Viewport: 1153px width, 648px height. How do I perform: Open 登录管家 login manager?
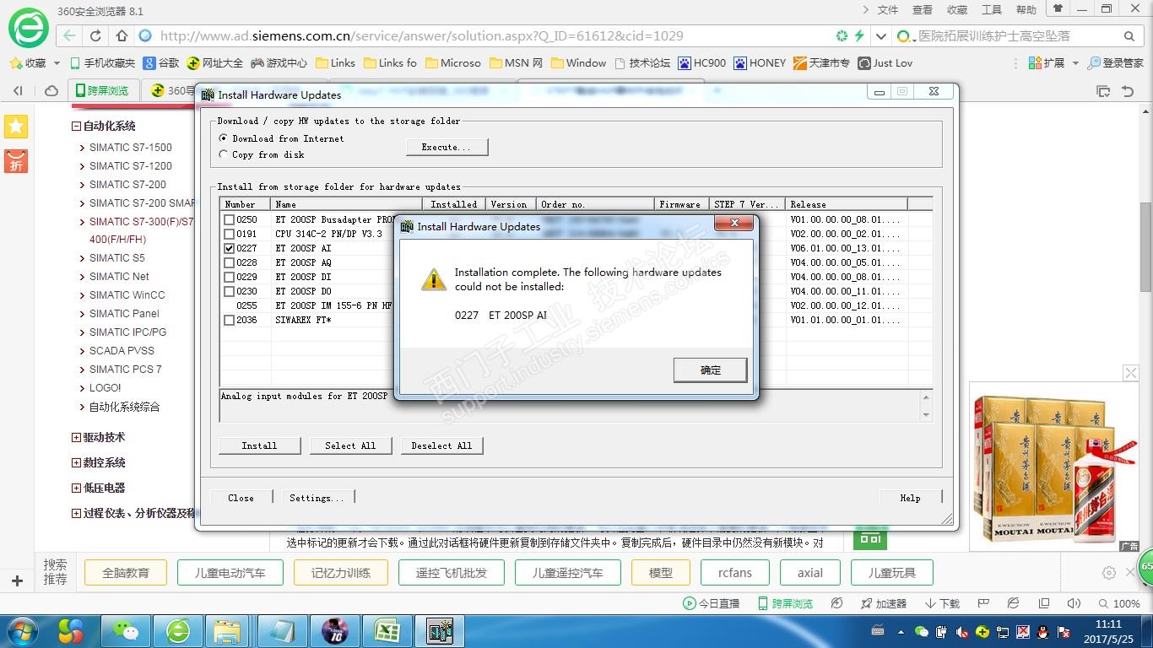(1115, 63)
